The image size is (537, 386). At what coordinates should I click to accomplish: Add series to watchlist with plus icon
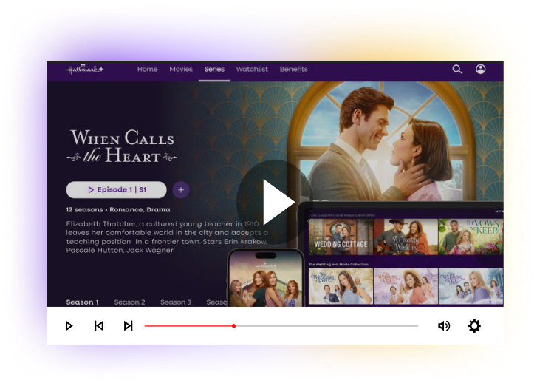point(181,189)
